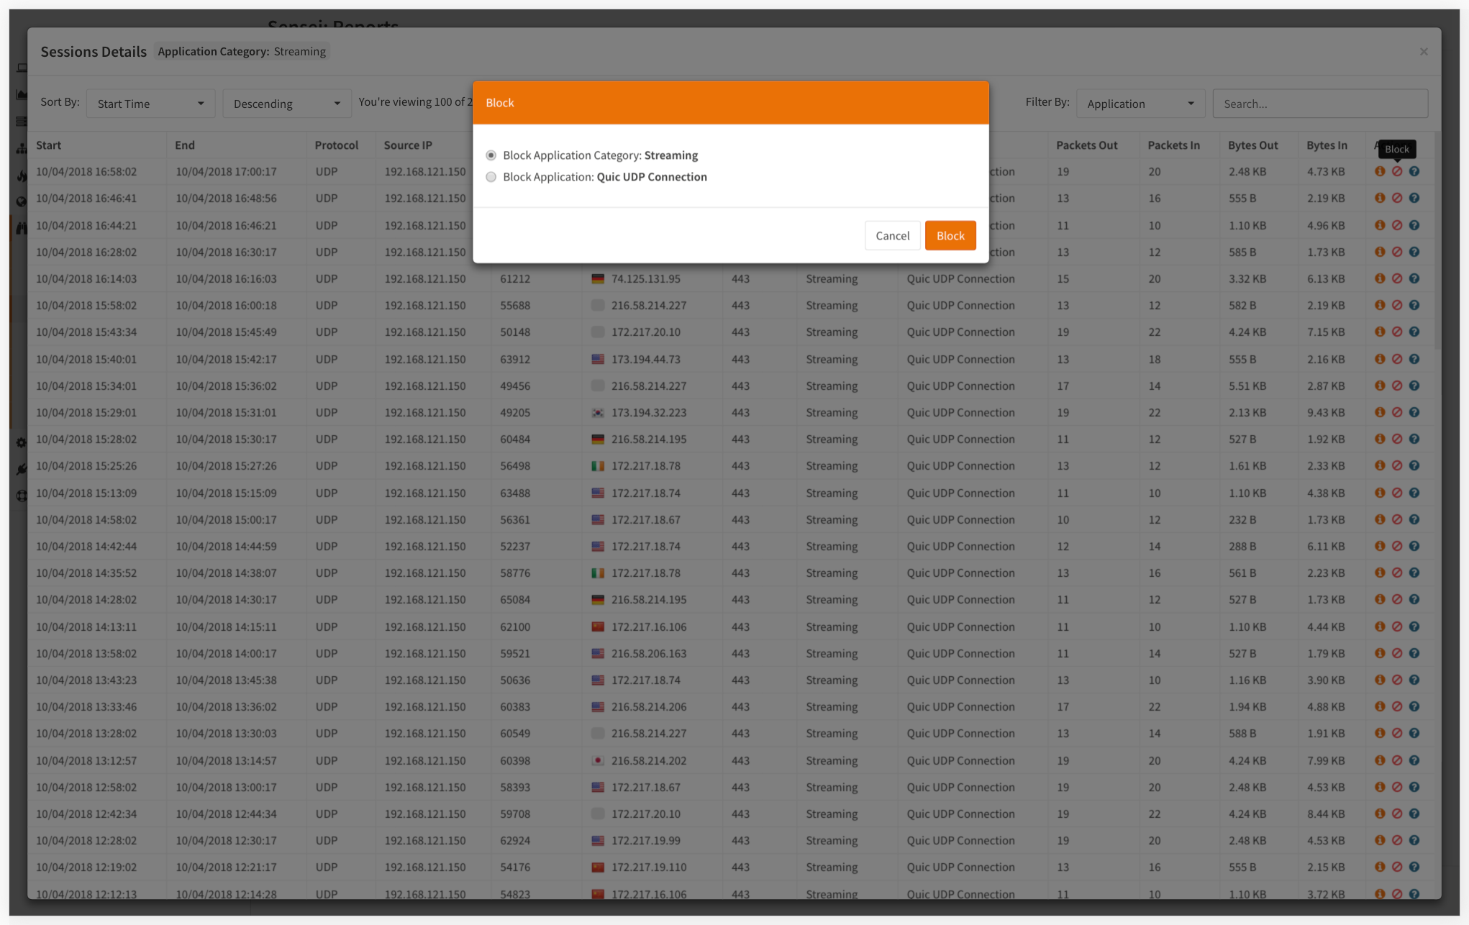Click info icon for 15:29:01 session

point(1379,412)
